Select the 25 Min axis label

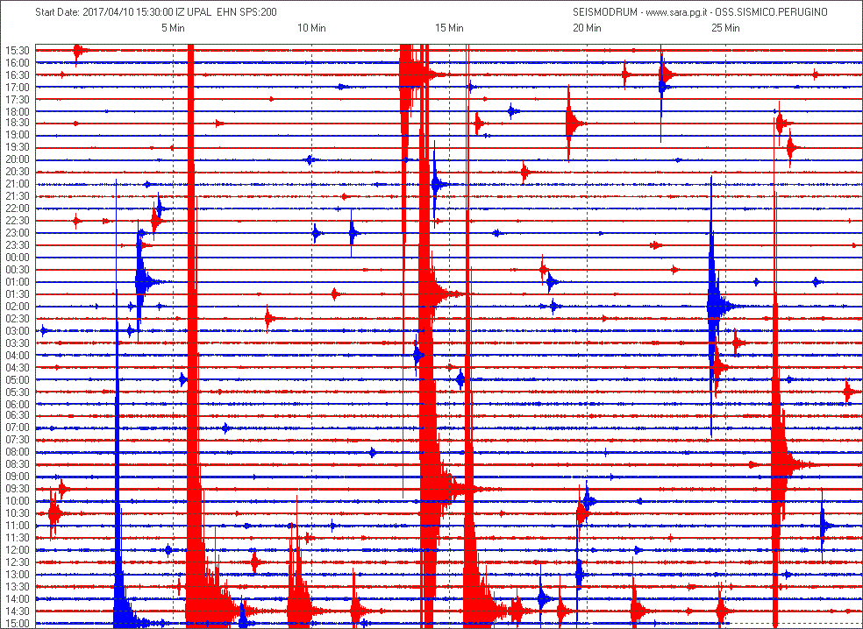pyautogui.click(x=725, y=28)
